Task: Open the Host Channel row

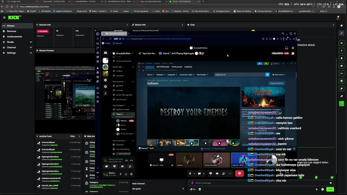Action: pos(158,184)
